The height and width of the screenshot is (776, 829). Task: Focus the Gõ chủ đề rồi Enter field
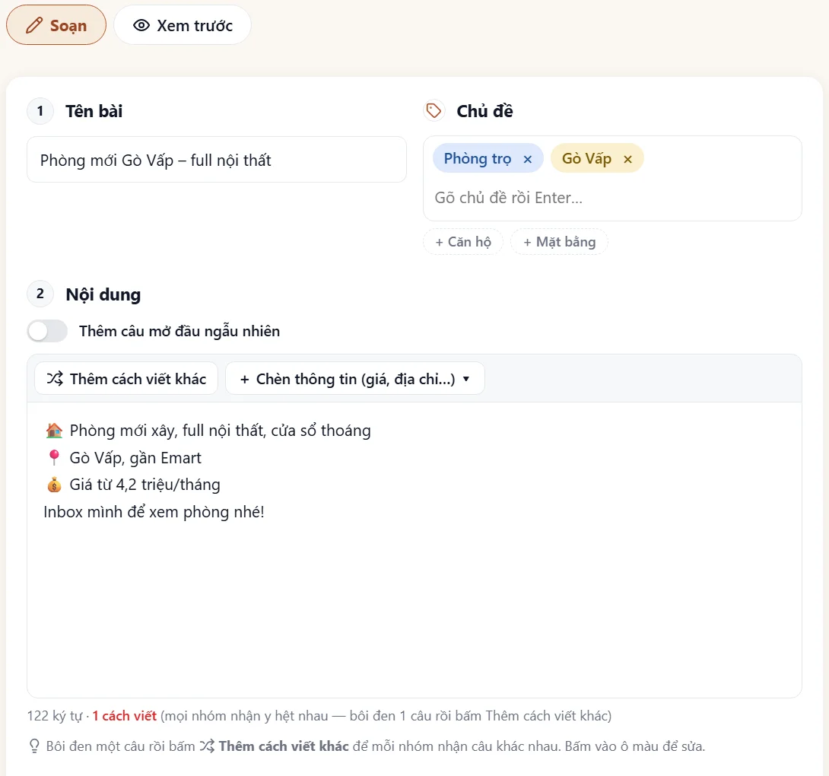pyautogui.click(x=612, y=197)
